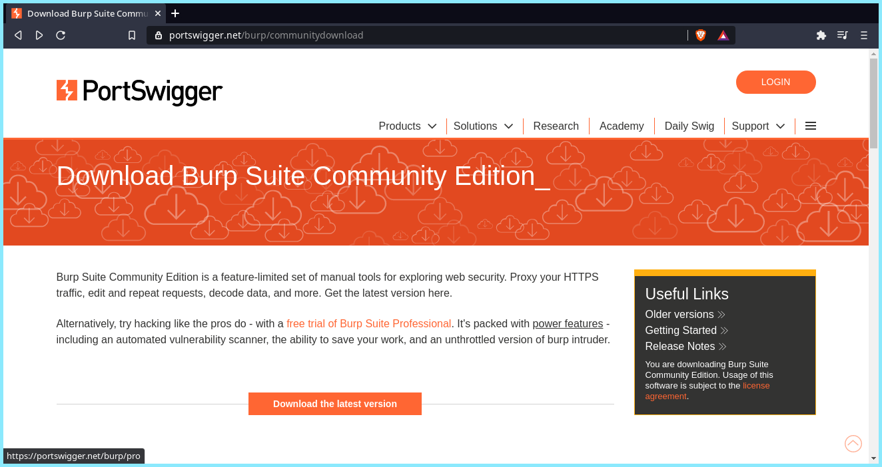Click the PortSwigger logo
This screenshot has width=882, height=467.
[139, 91]
